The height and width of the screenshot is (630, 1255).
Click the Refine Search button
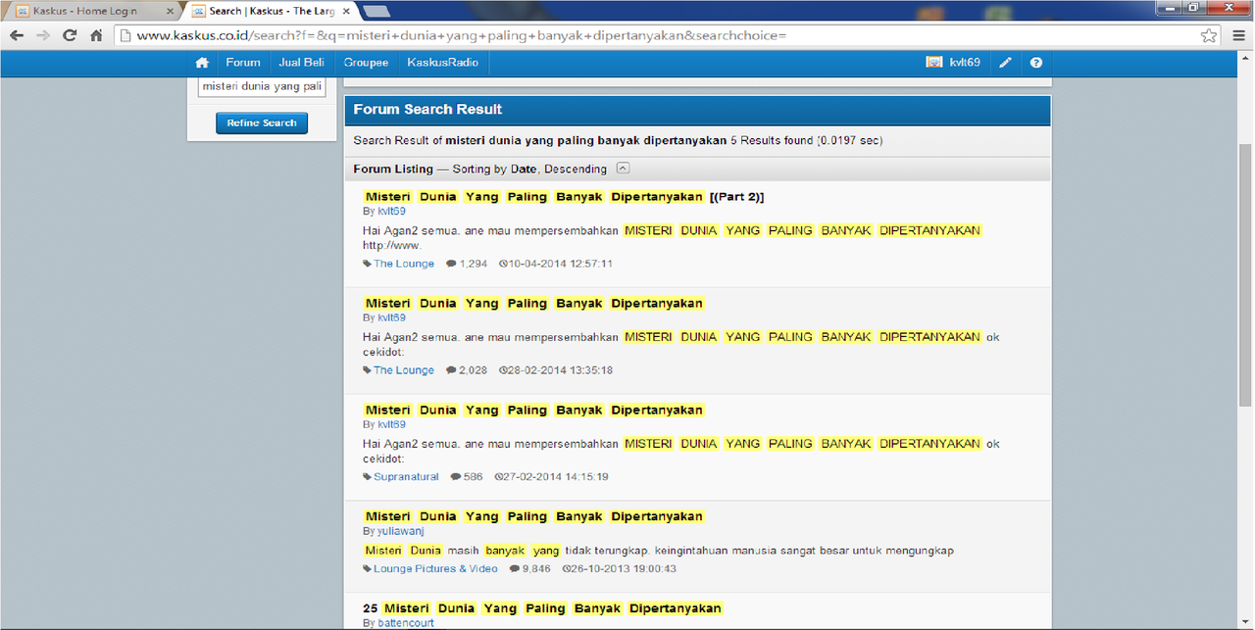coord(262,123)
